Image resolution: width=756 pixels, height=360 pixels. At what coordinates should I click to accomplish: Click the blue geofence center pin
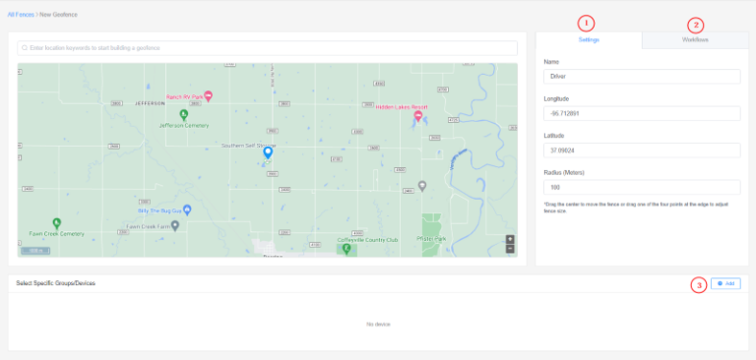[268, 152]
